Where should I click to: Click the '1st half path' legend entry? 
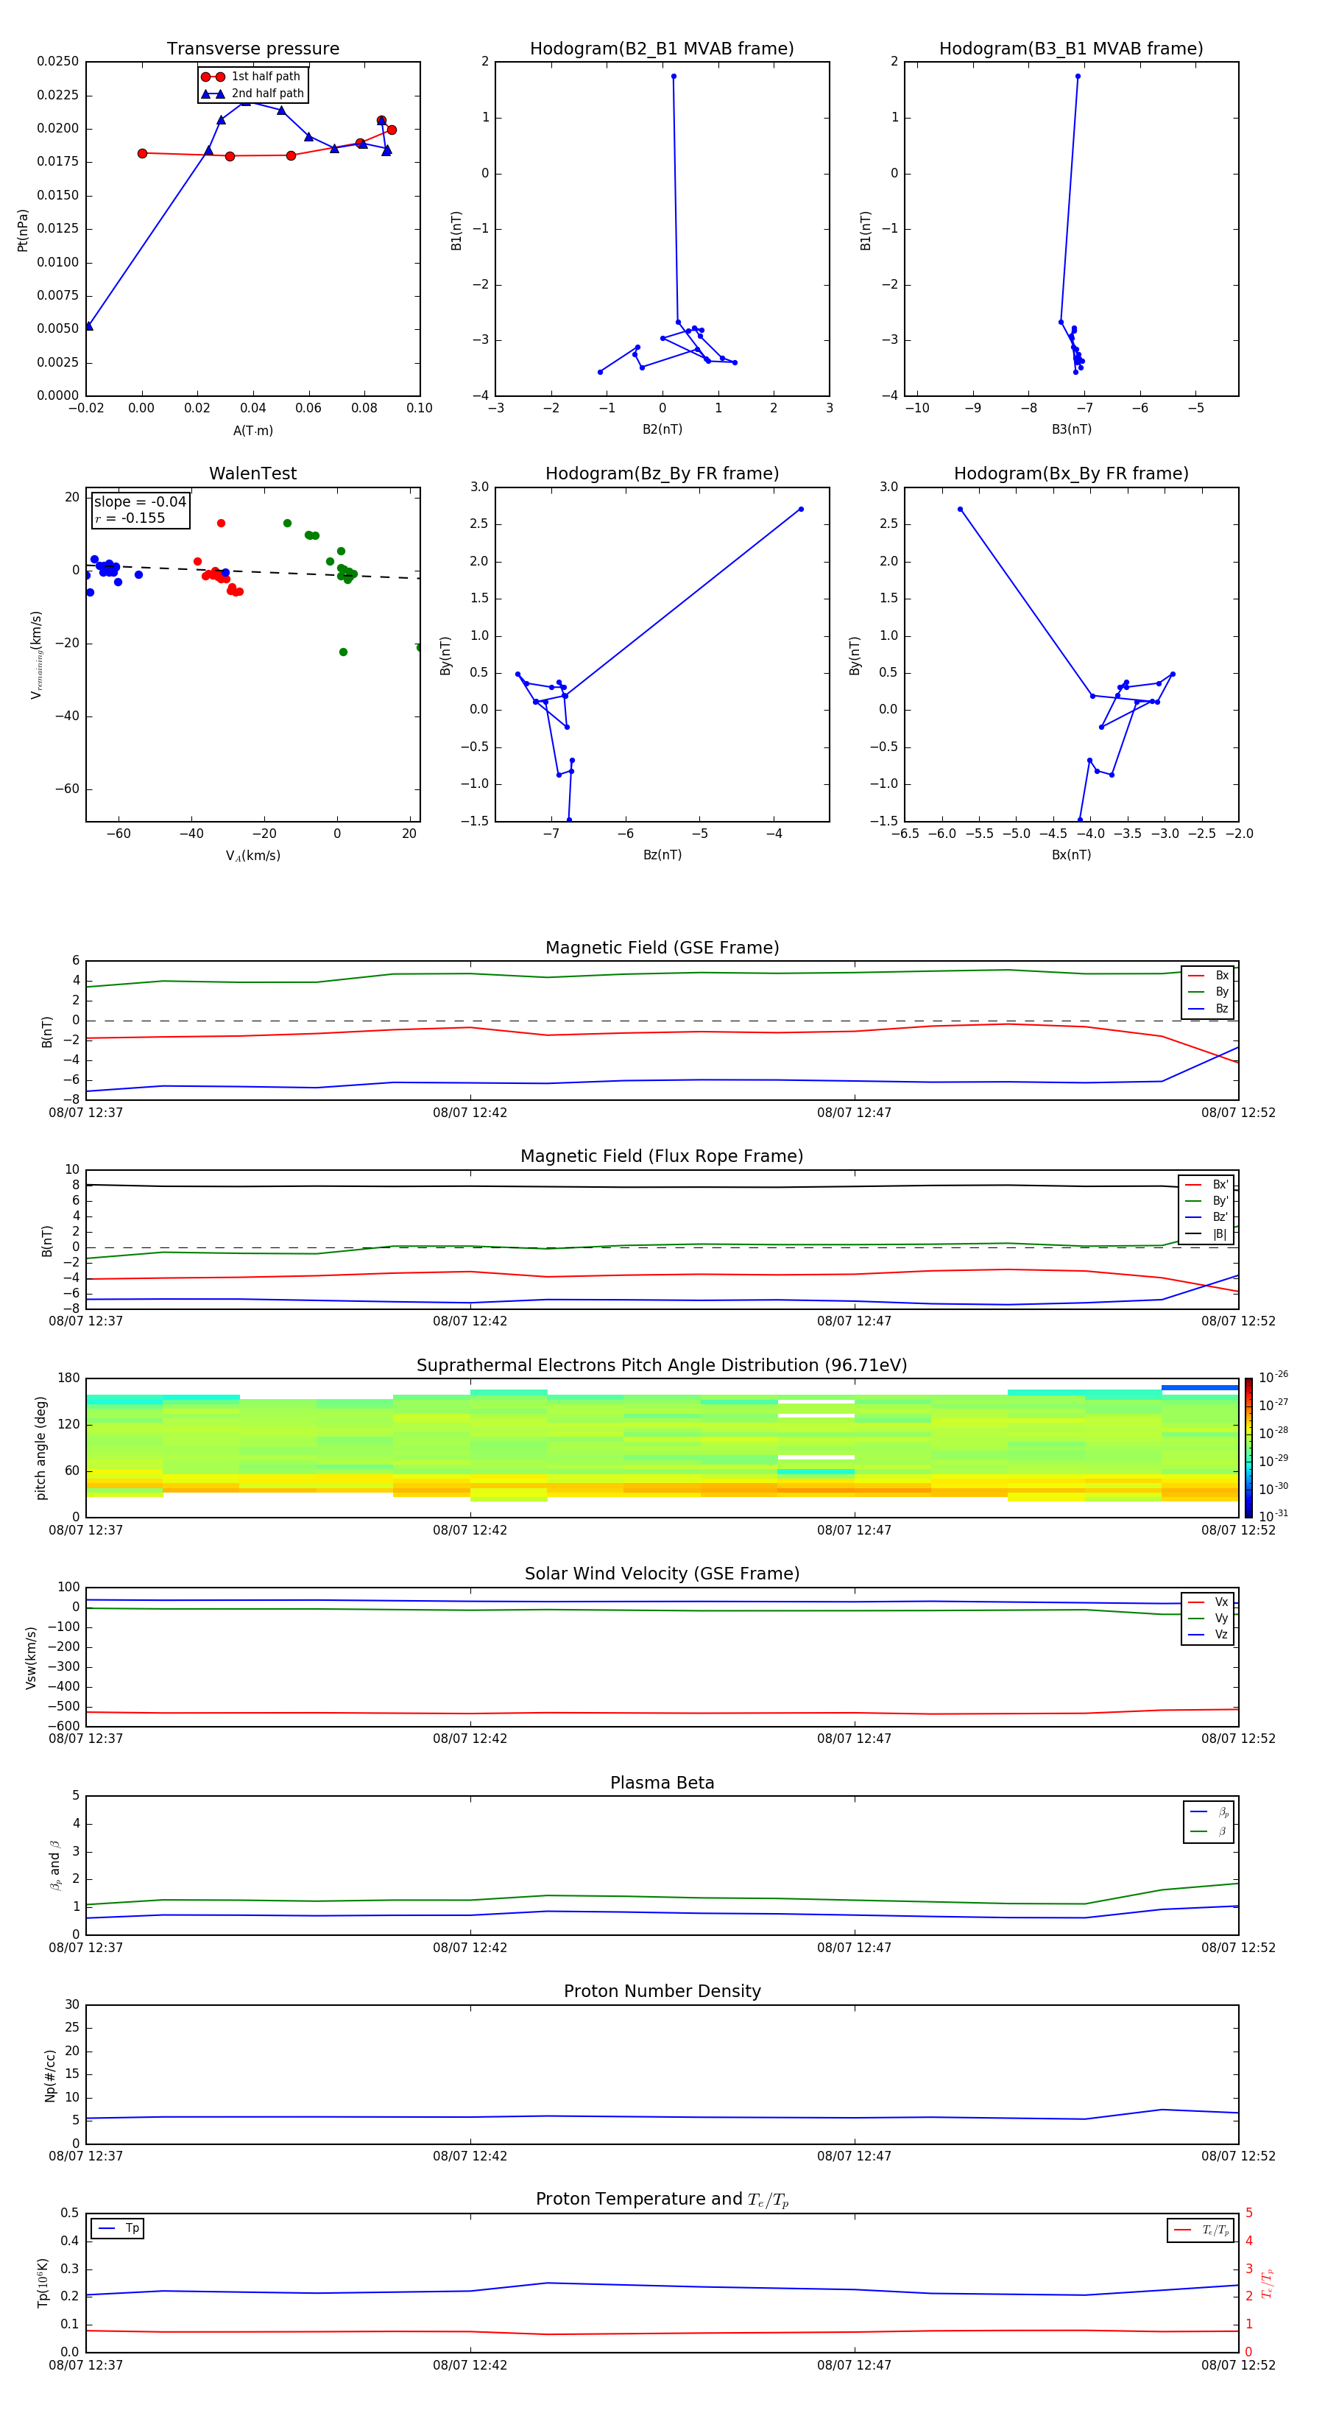coord(251,77)
